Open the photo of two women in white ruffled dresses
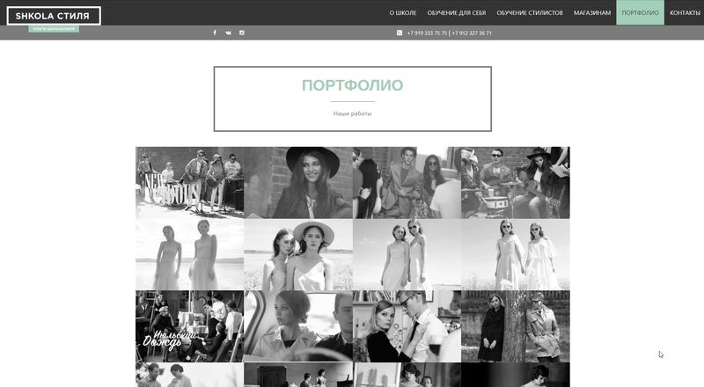This screenshot has height=387, width=704. click(x=516, y=254)
